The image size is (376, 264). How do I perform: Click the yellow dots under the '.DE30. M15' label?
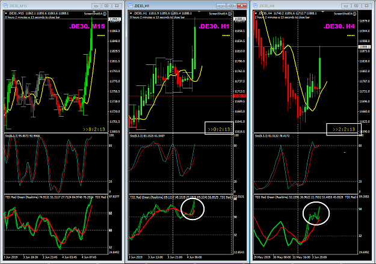[x=101, y=35]
